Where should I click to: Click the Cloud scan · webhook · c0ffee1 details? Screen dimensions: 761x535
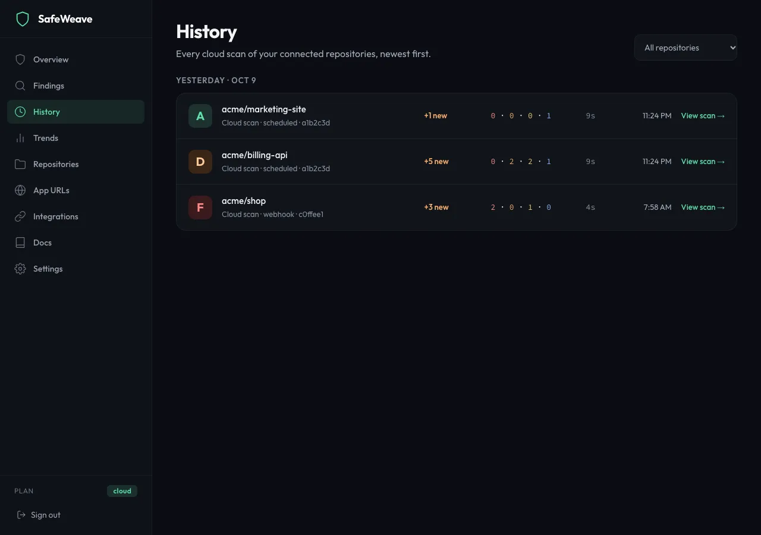(273, 215)
